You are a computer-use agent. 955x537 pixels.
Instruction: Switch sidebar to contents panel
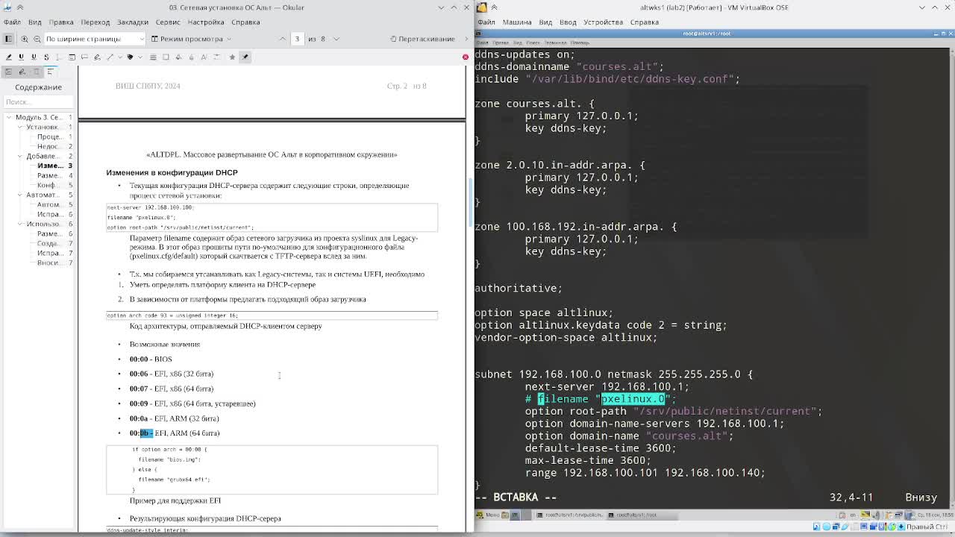click(x=51, y=72)
